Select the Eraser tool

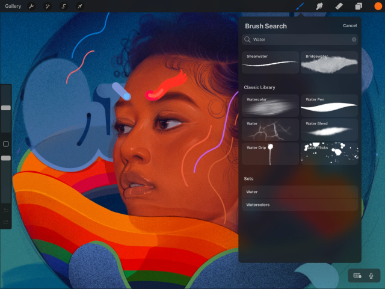pos(339,6)
